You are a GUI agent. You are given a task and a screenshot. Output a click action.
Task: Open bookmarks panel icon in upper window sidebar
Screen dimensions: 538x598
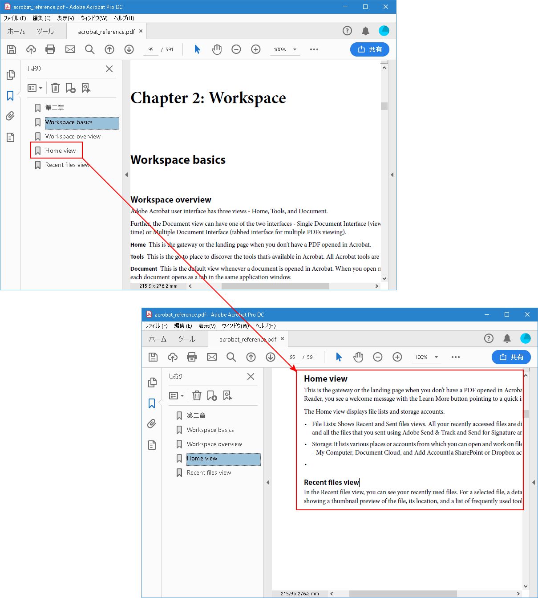click(10, 96)
